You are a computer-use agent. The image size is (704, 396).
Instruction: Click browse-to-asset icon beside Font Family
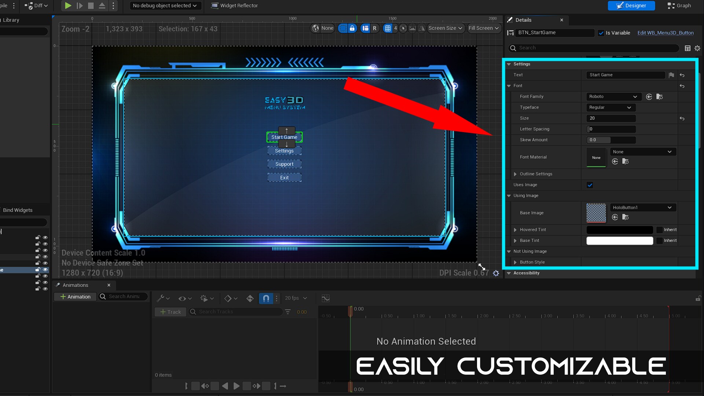pos(659,97)
